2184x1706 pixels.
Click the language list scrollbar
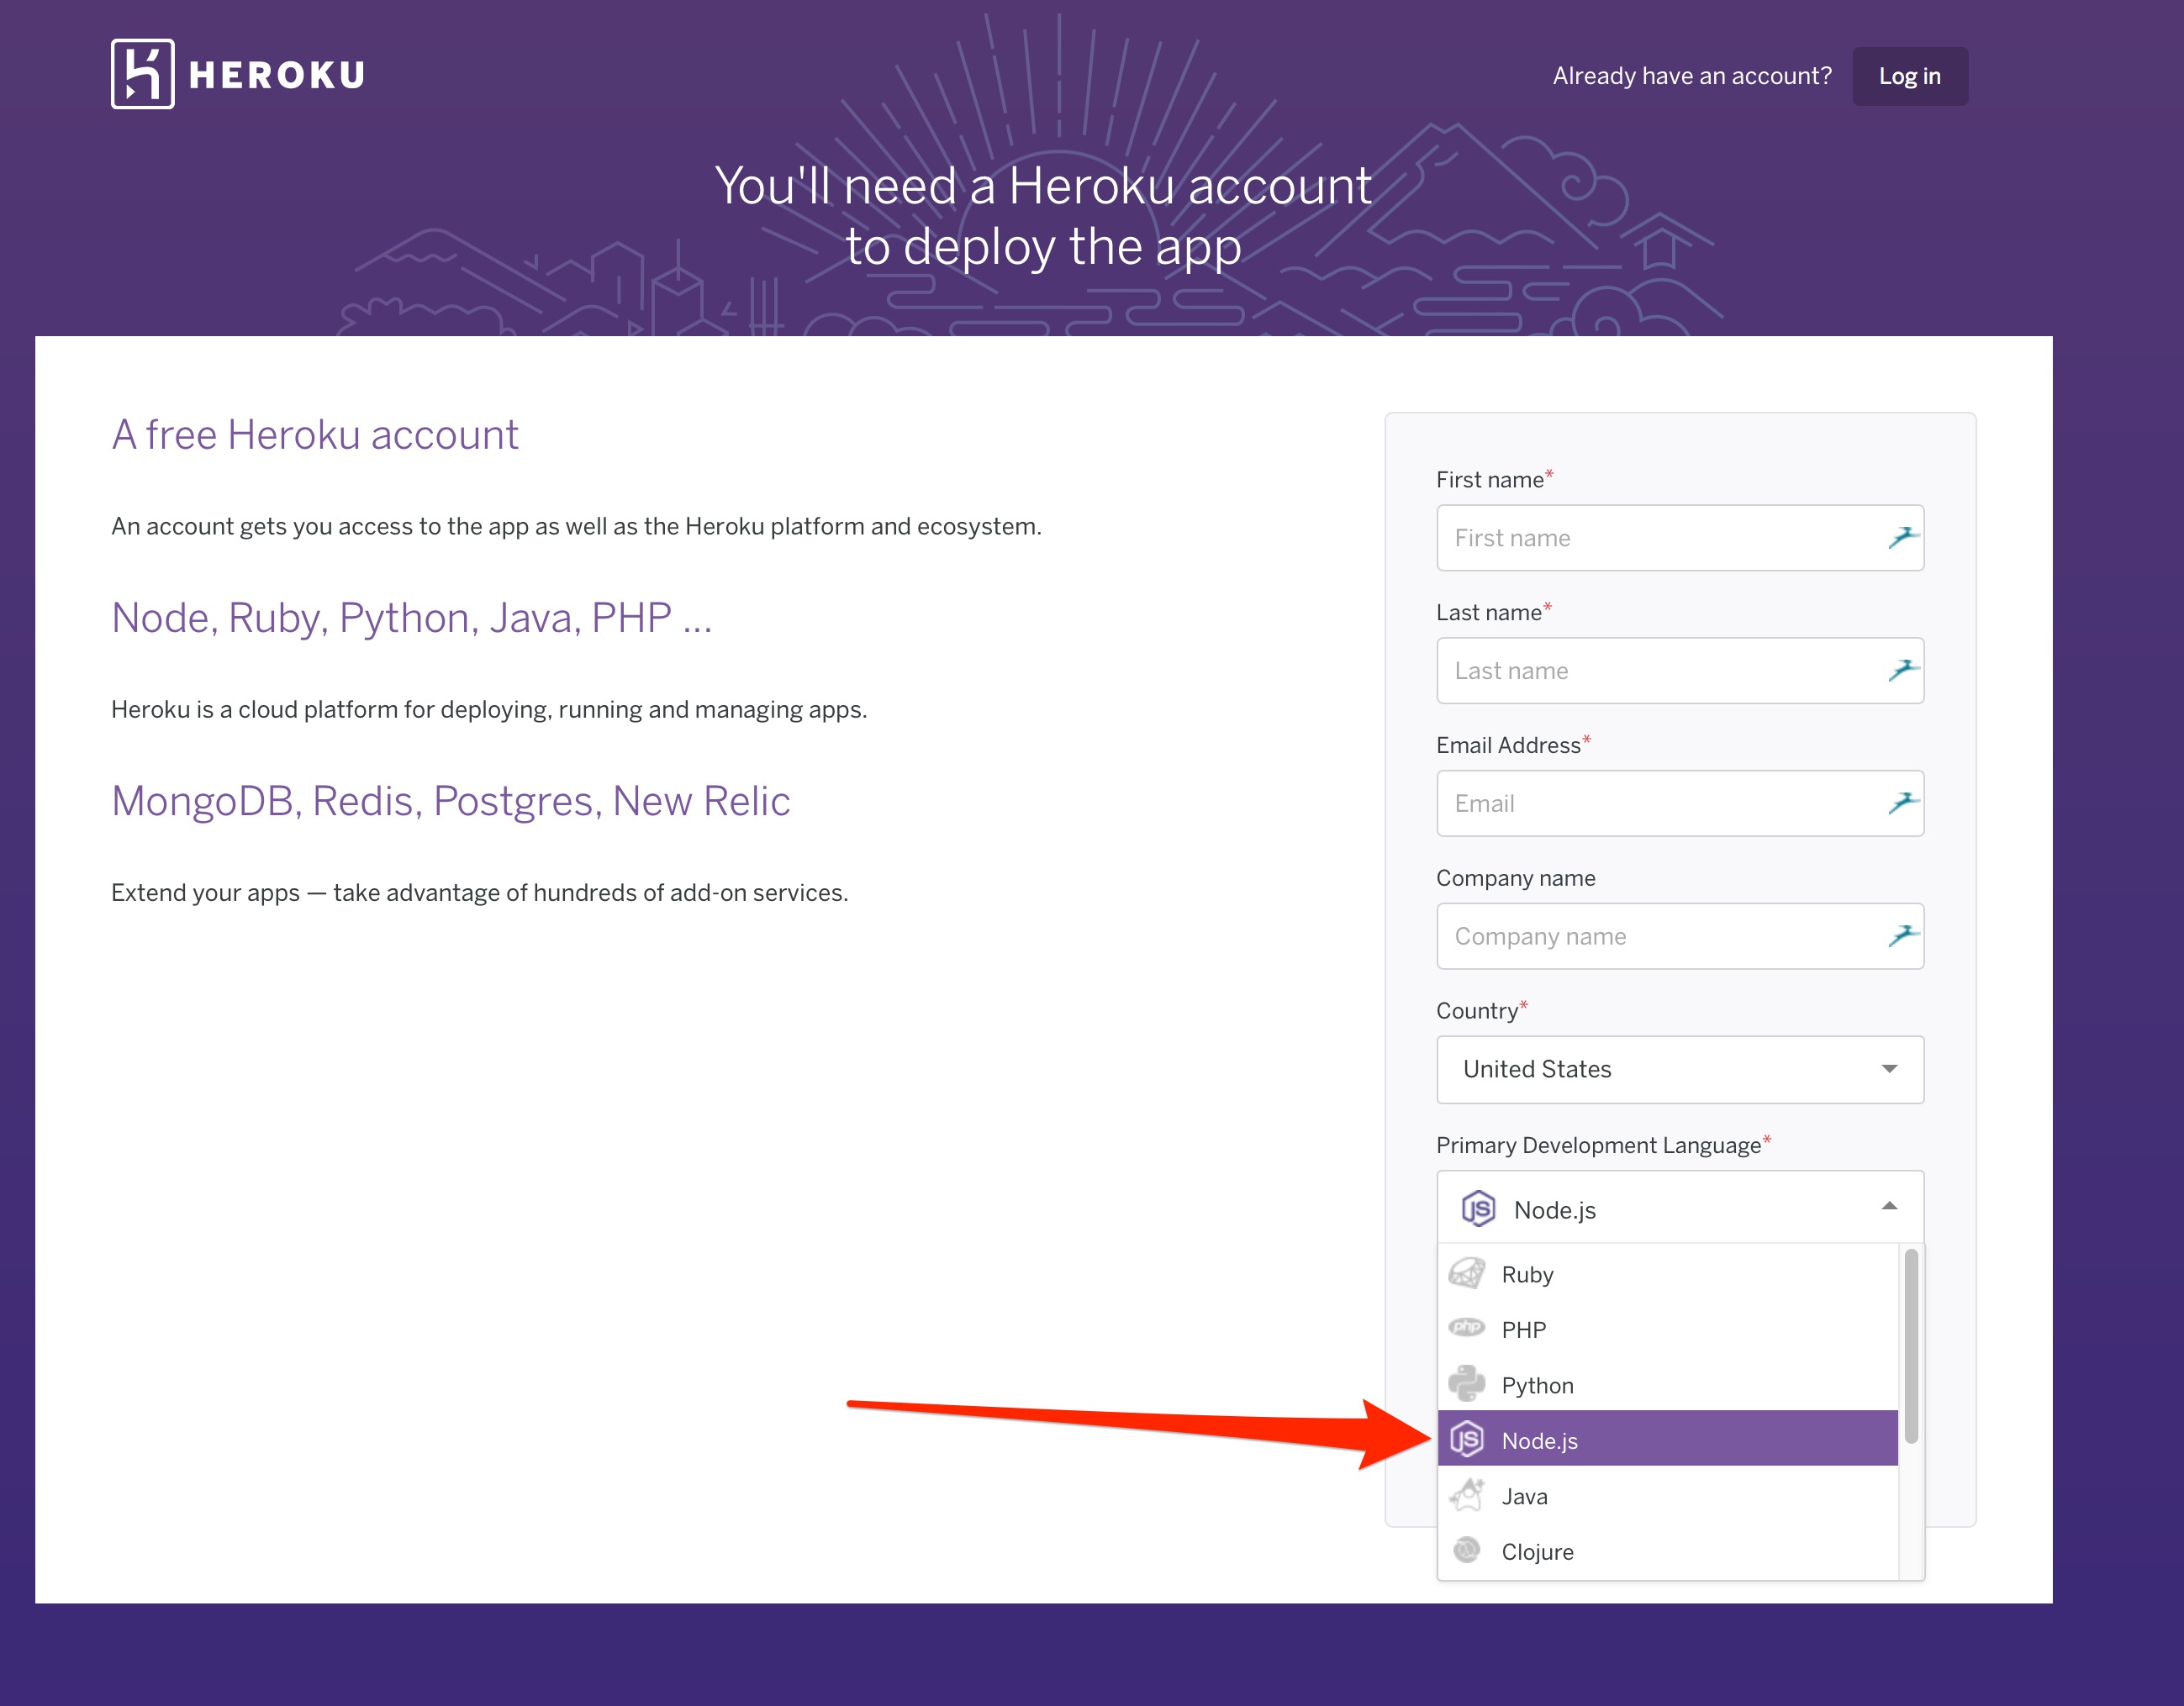point(1910,1345)
